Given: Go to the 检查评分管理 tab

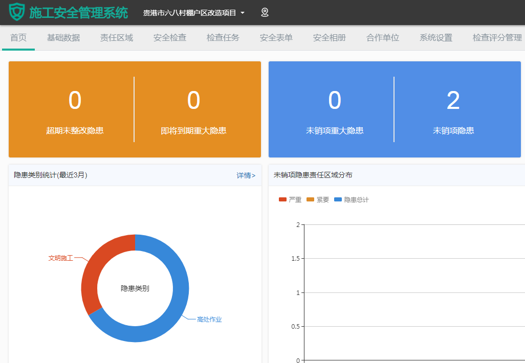Looking at the screenshot, I should pos(497,37).
